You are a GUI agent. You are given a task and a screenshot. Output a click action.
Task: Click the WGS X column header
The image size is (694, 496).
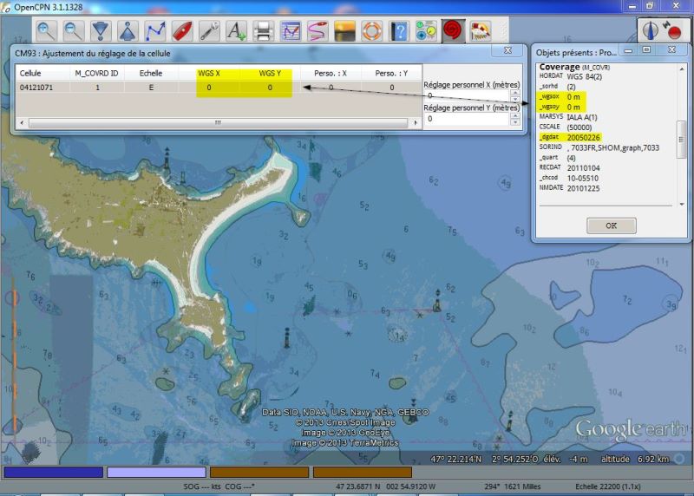(208, 73)
